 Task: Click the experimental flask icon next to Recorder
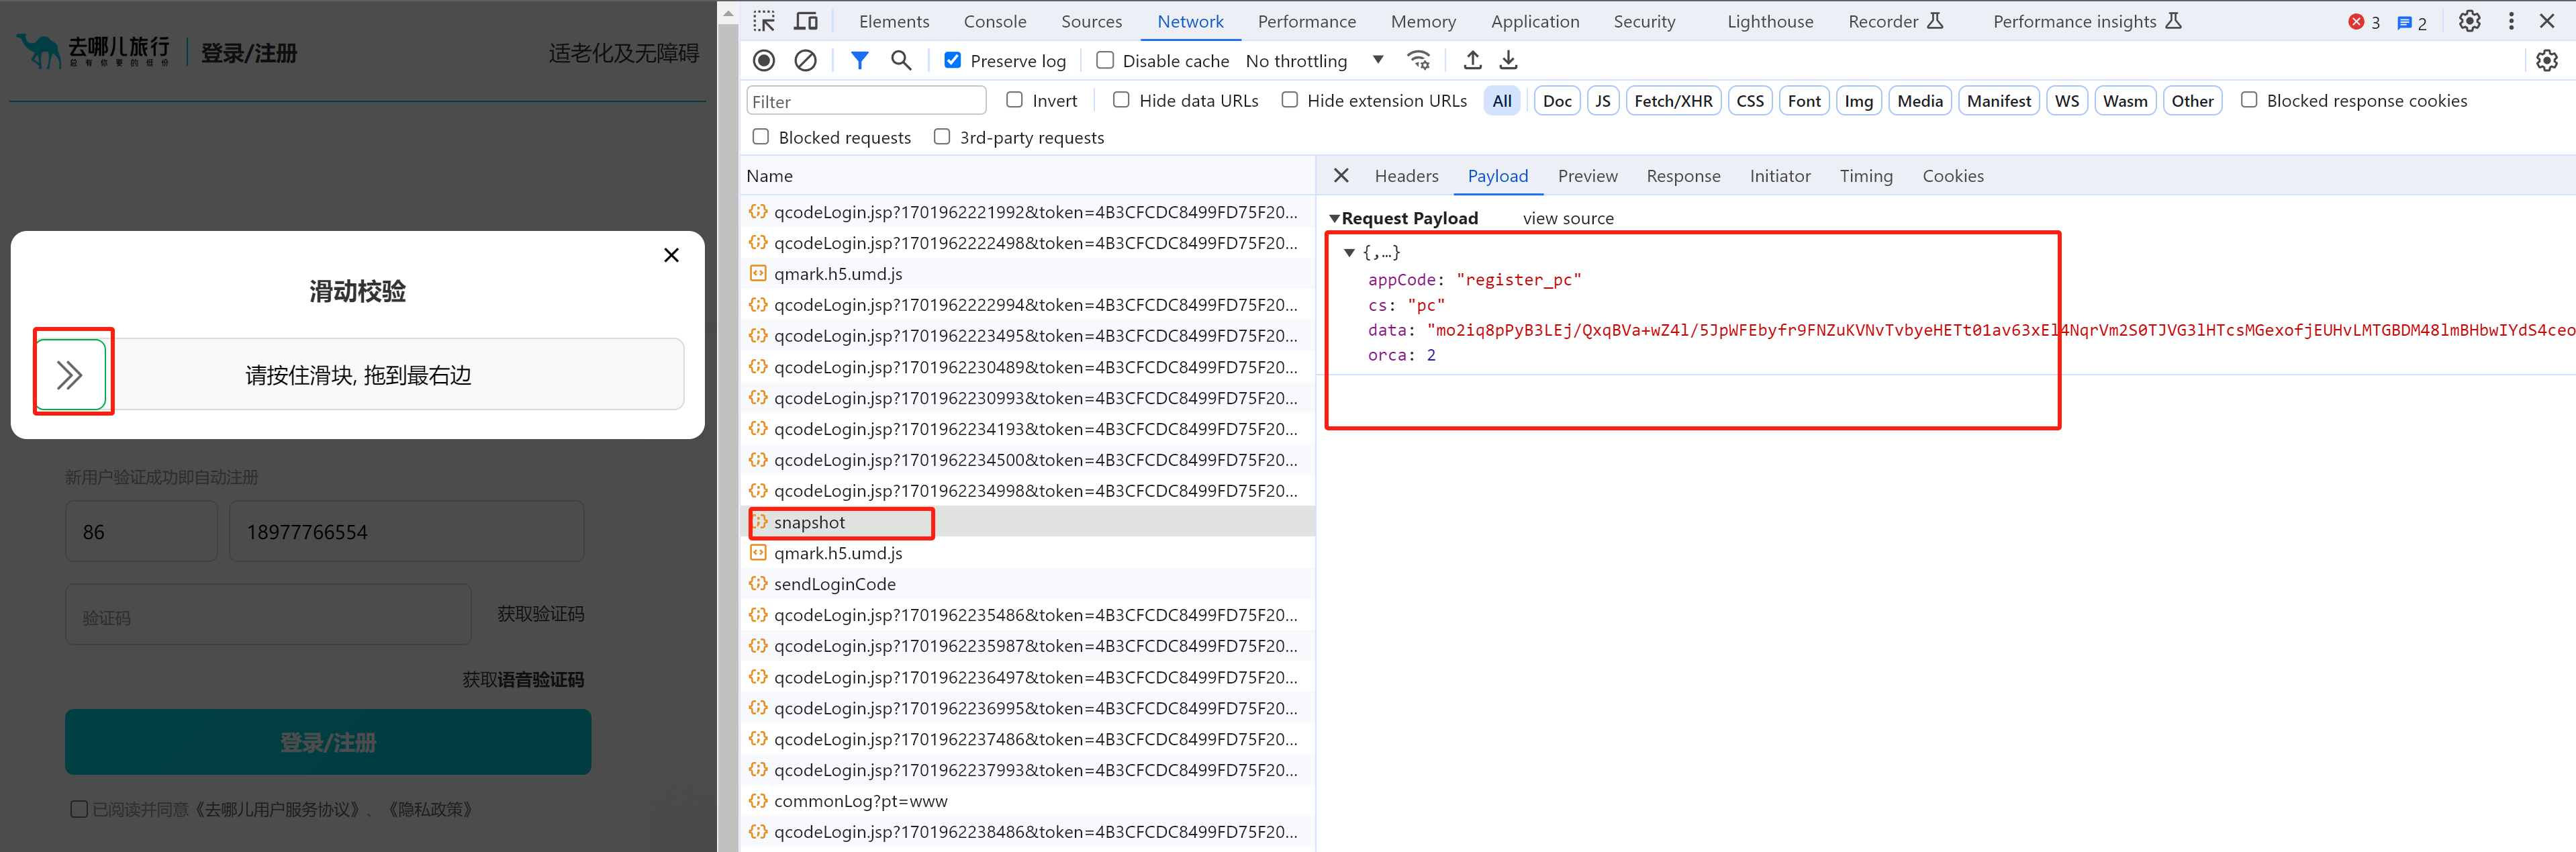tap(1935, 21)
